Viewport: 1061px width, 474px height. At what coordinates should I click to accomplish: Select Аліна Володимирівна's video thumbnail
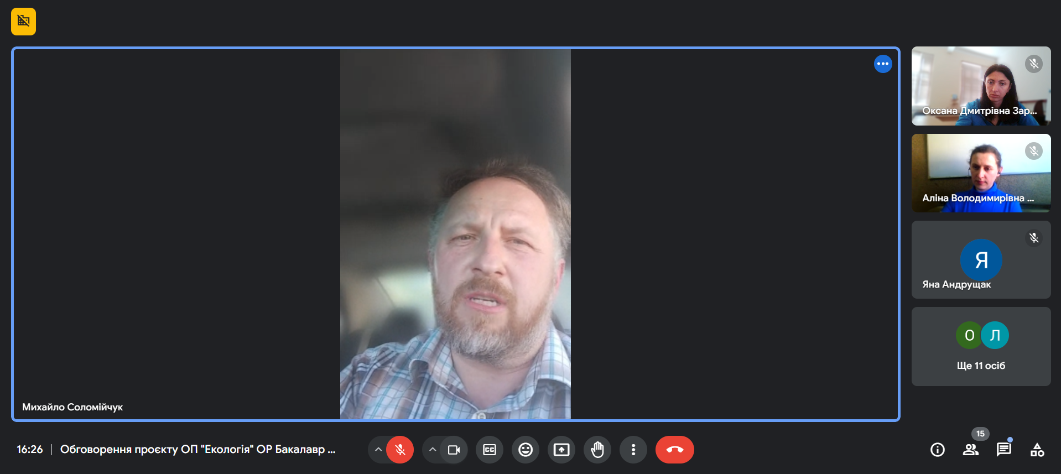coord(981,173)
